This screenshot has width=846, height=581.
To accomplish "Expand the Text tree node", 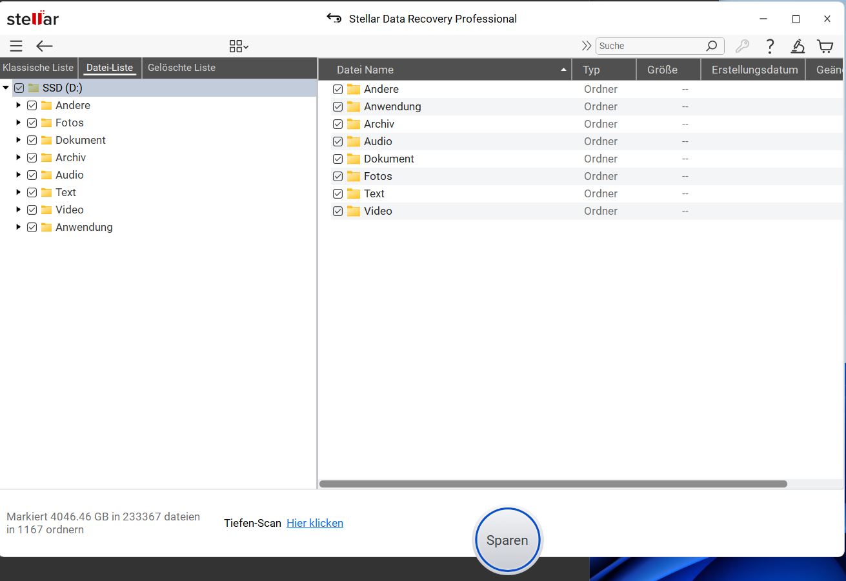I will (x=19, y=192).
